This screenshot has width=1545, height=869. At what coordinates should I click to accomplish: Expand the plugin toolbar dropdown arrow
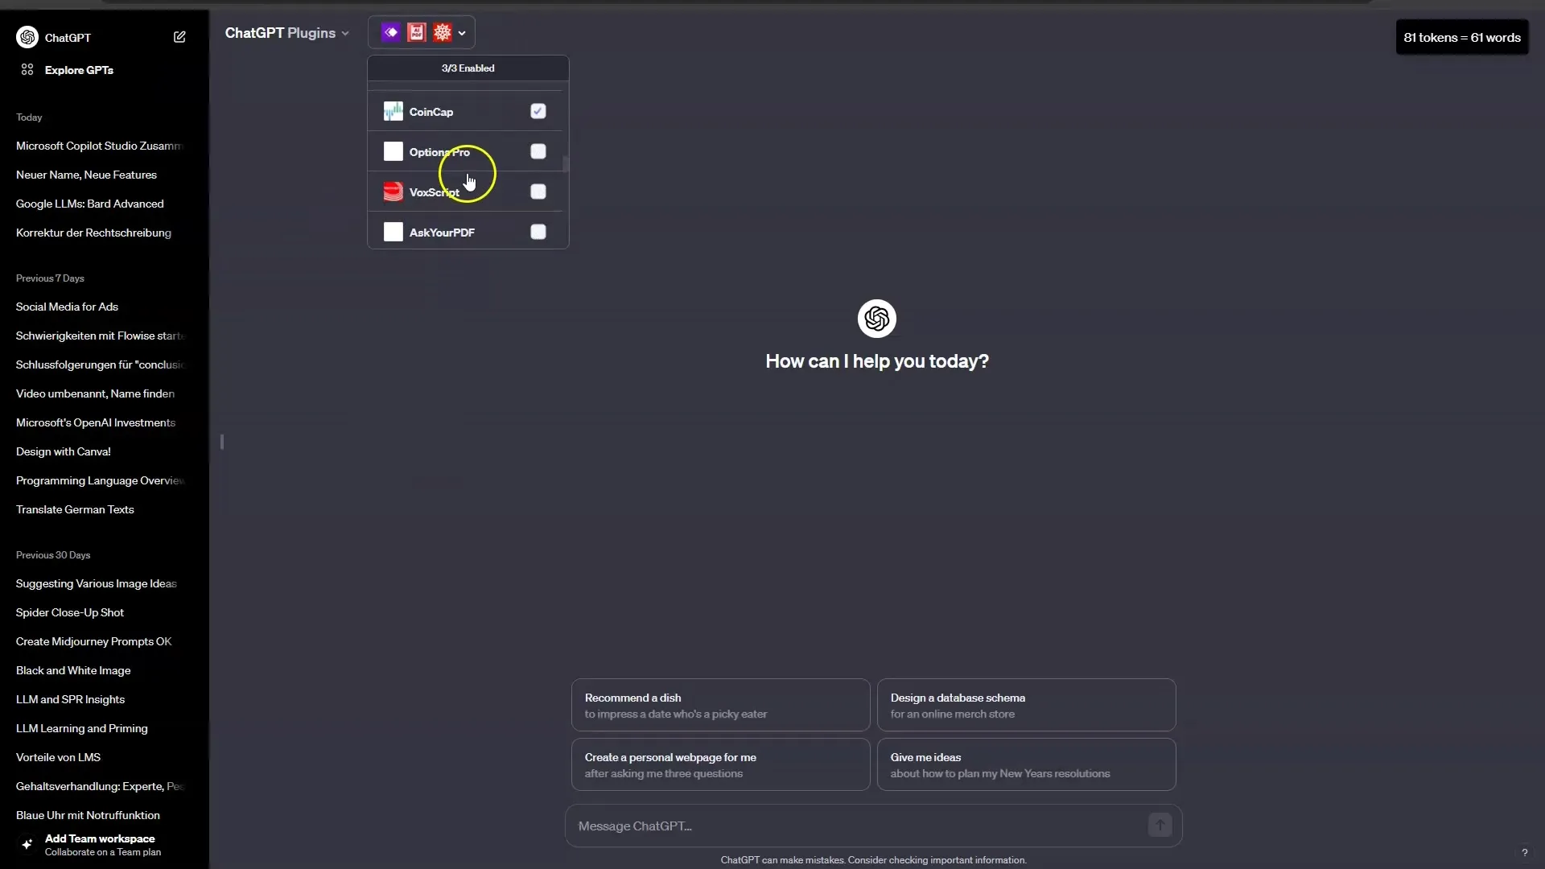462,33
